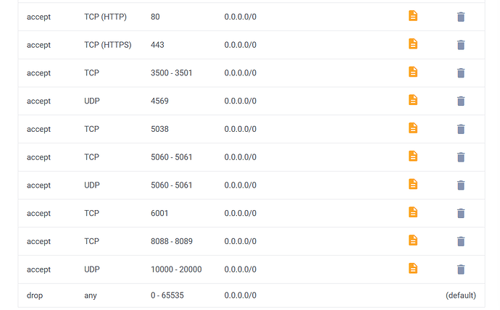Delete the TCP 5038 rule
This screenshot has height=310, width=500.
click(461, 129)
